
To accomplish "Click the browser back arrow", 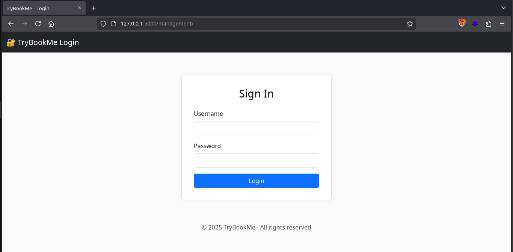I will coord(11,24).
